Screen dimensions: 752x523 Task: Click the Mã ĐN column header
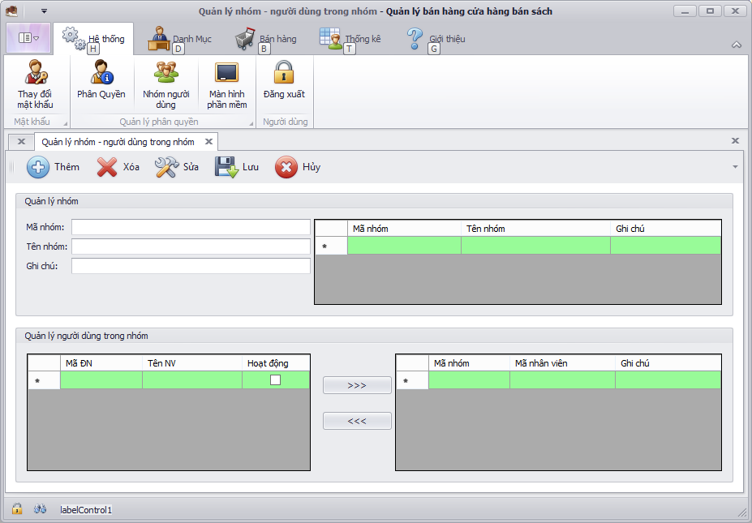coord(101,363)
